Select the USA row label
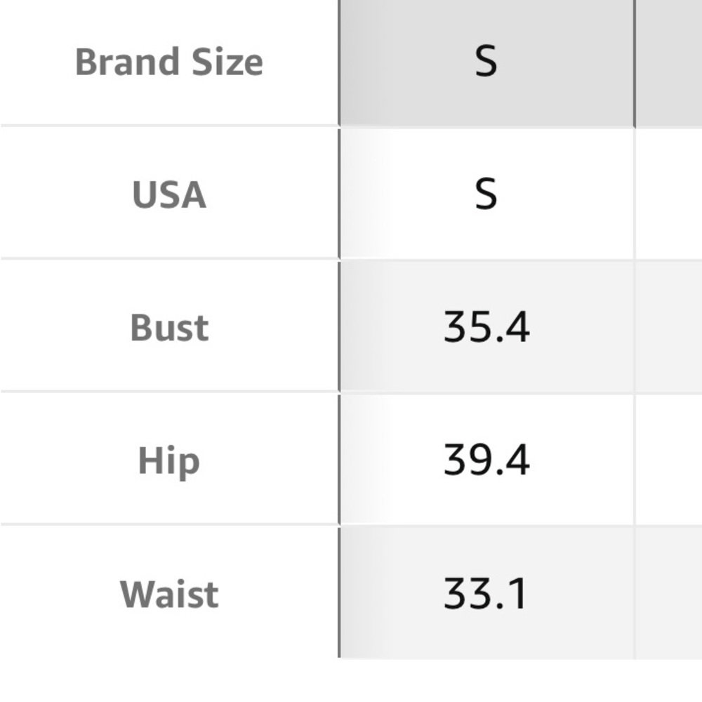The width and height of the screenshot is (702, 702). pos(168,194)
